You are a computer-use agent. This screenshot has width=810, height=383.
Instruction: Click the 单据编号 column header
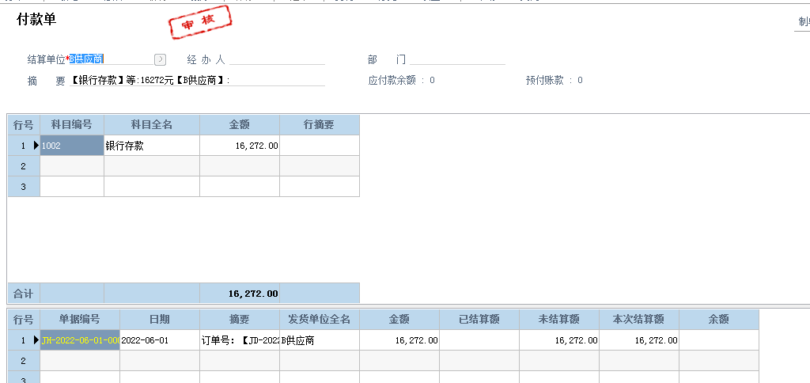coord(80,320)
